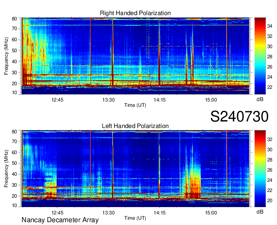Click the 20 MHz tick of Right Handed plot
277x225 pixels.
(x=14, y=84)
